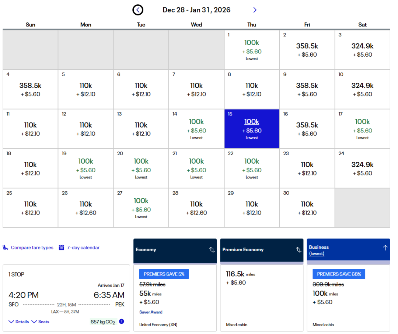Viewport: 398px width, 334px height.
Task: Click the seat icon beside Compare fare types
Action: click(x=6, y=248)
